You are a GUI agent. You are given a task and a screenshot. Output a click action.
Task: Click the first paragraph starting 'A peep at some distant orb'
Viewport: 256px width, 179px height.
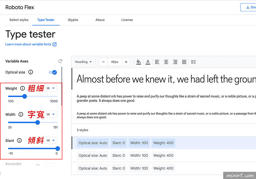(x=166, y=98)
